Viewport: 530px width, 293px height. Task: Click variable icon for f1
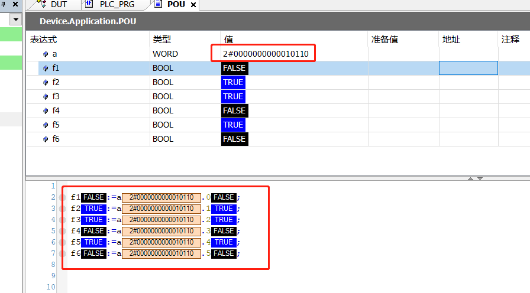[x=46, y=68]
